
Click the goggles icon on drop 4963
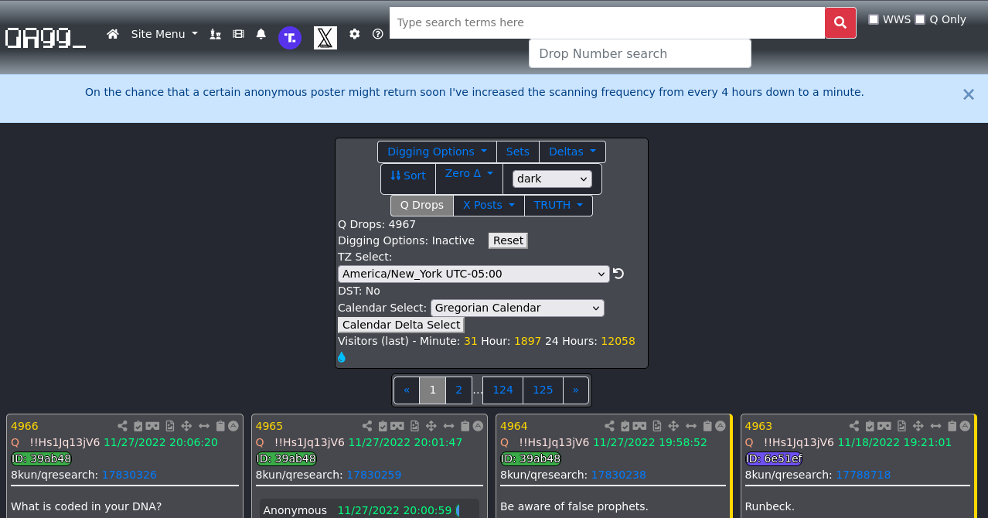[884, 426]
